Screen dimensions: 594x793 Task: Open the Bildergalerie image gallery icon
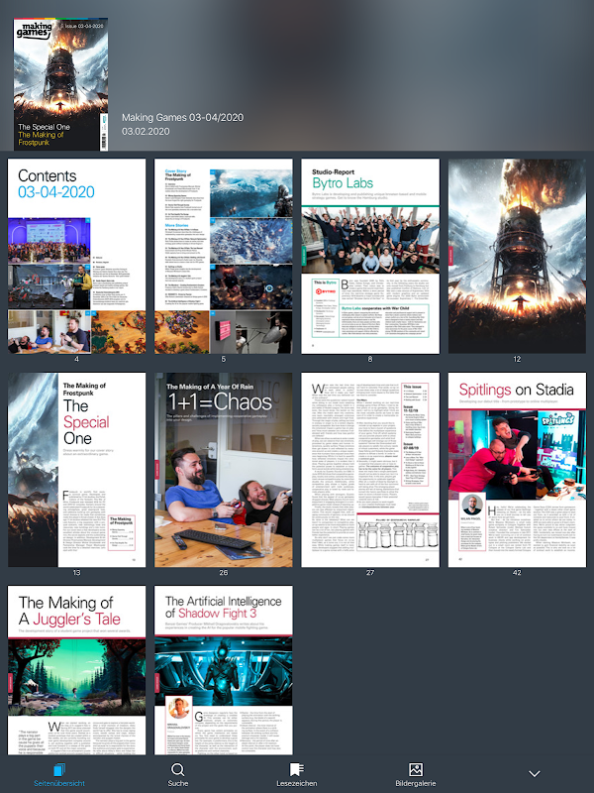click(415, 770)
